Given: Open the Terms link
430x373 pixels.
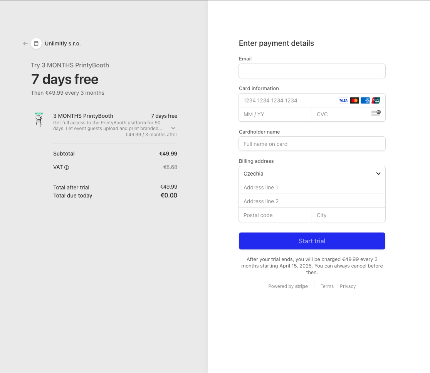Looking at the screenshot, I should point(327,286).
